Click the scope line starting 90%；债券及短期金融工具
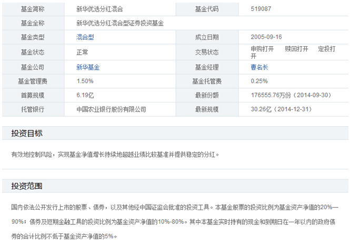 (173, 222)
